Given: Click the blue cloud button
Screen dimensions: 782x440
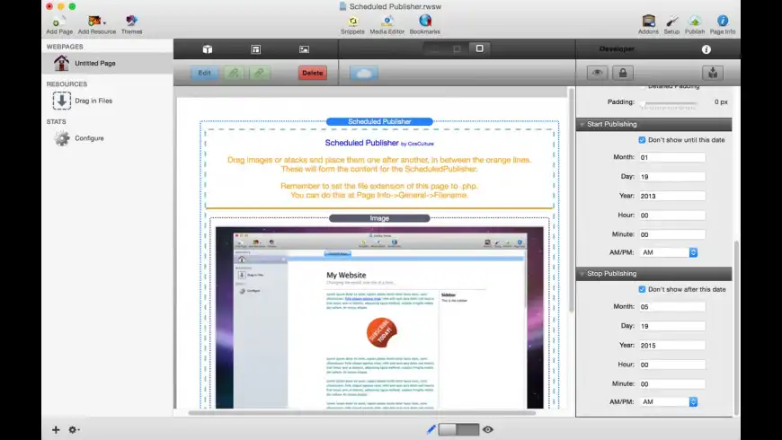Looking at the screenshot, I should 363,74.
